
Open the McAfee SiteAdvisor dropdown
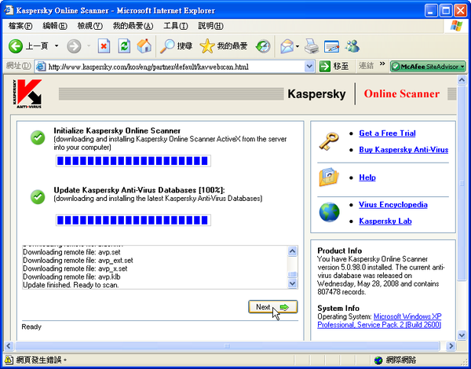(x=428, y=67)
